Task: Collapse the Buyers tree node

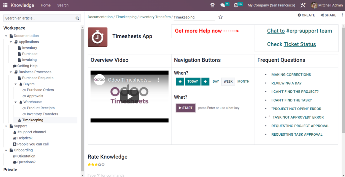Action: point(15,84)
